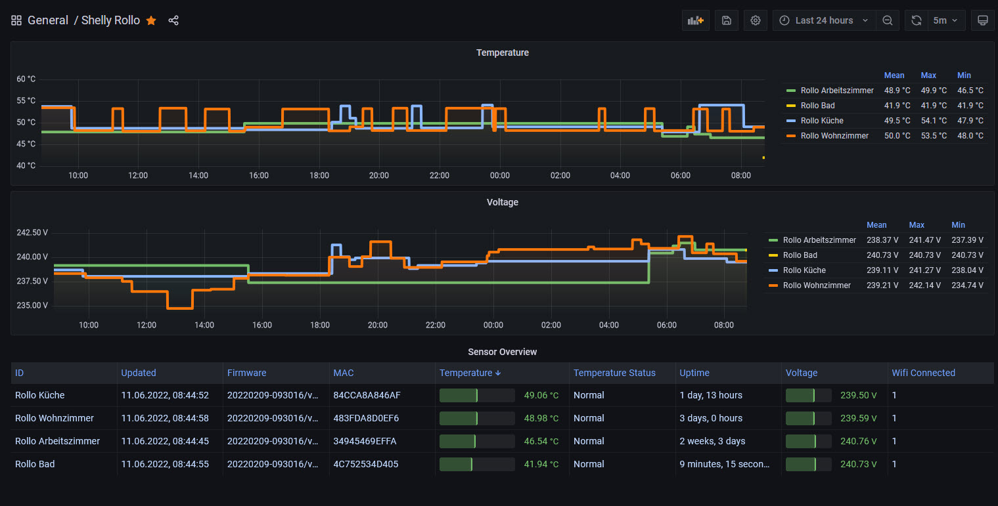The image size is (998, 506).
Task: Select the Rollo Arbeitszimmer table row ID
Action: click(58, 441)
